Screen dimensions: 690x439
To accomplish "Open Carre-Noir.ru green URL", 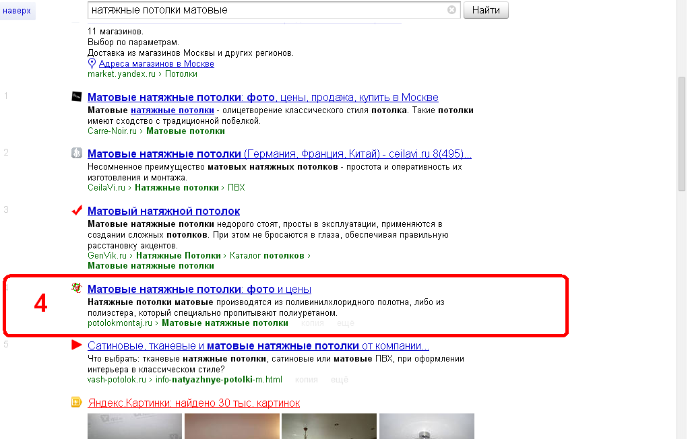I will 112,131.
